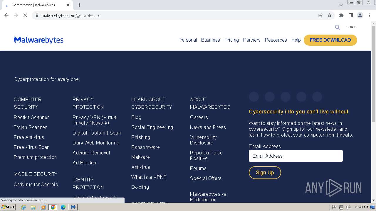This screenshot has height=211, width=376.
Task: Open Internet Explorer from the taskbar
Action: (x=23, y=207)
